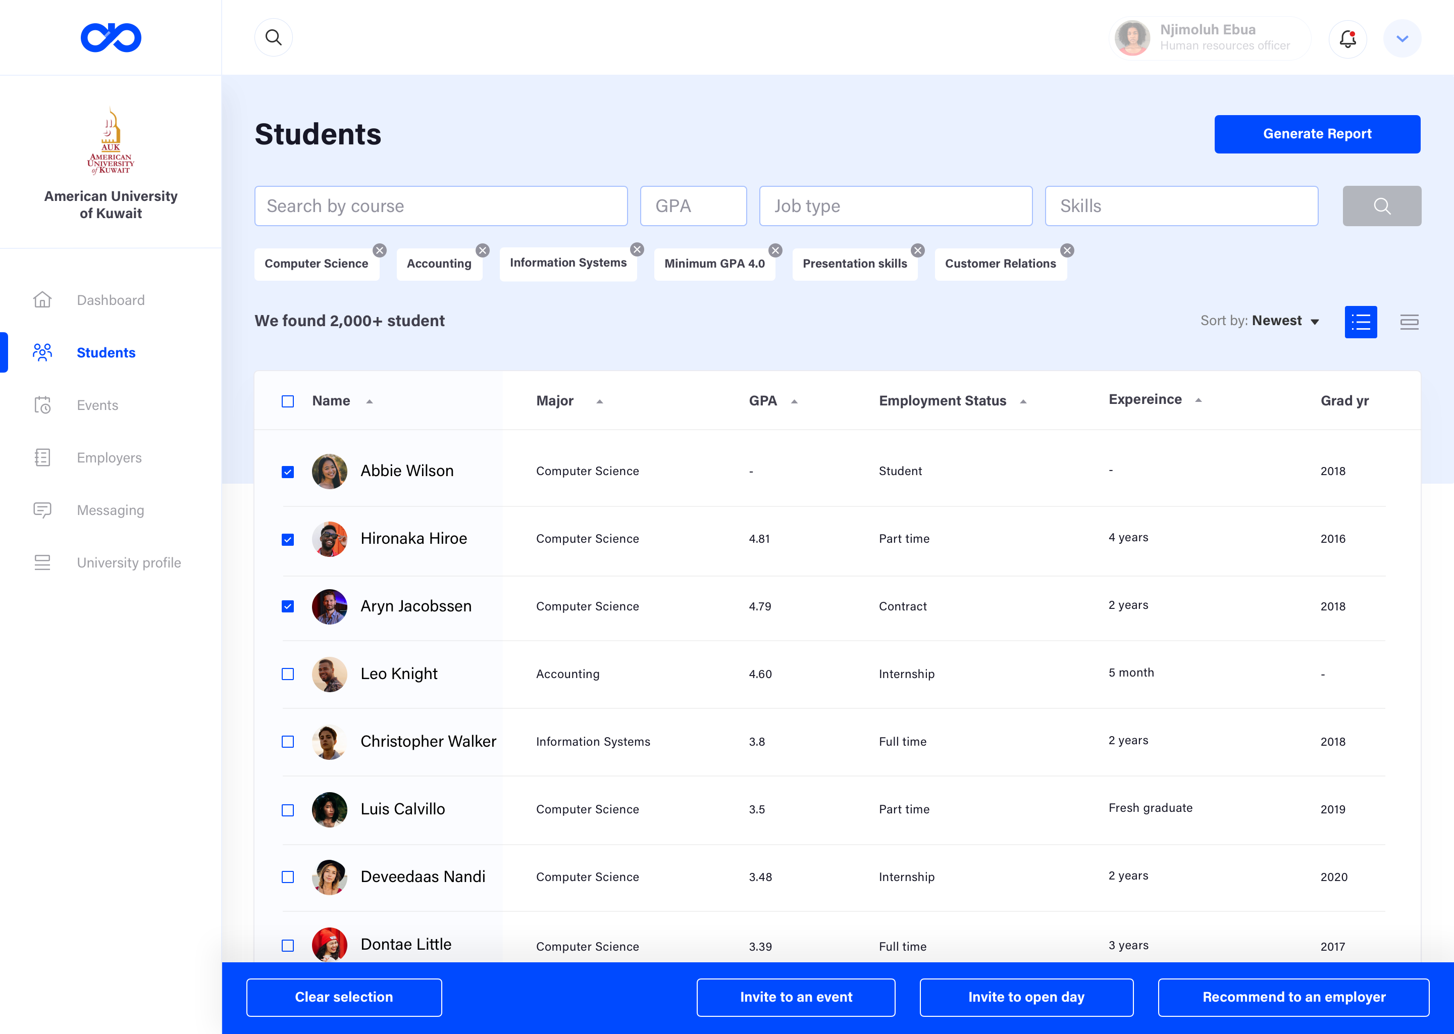Open the notifications bell
This screenshot has width=1454, height=1034.
pyautogui.click(x=1347, y=39)
